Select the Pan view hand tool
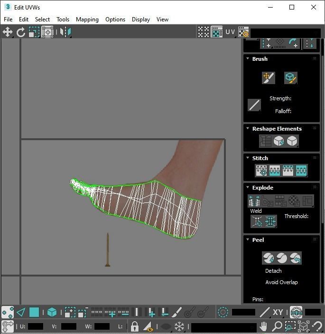The image size is (325, 334). pos(263,326)
